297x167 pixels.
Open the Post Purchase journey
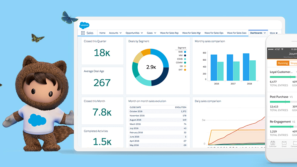coord(280,97)
